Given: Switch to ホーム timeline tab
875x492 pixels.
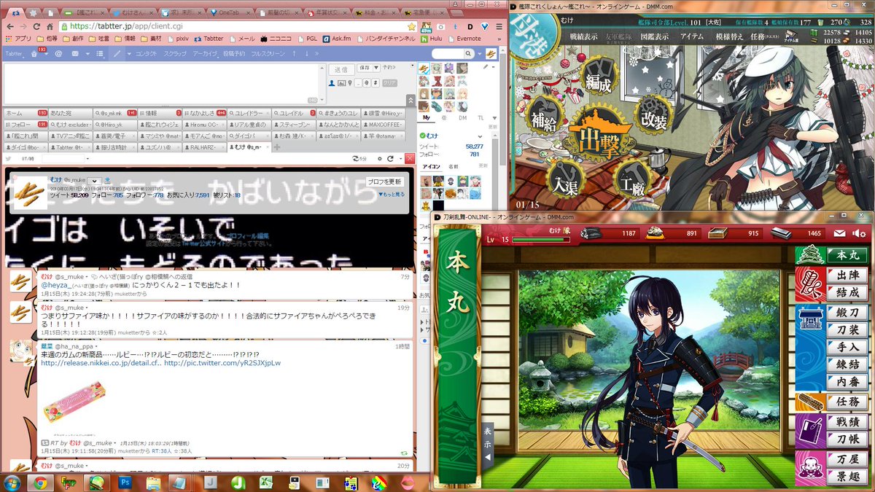Looking at the screenshot, I should click(26, 113).
